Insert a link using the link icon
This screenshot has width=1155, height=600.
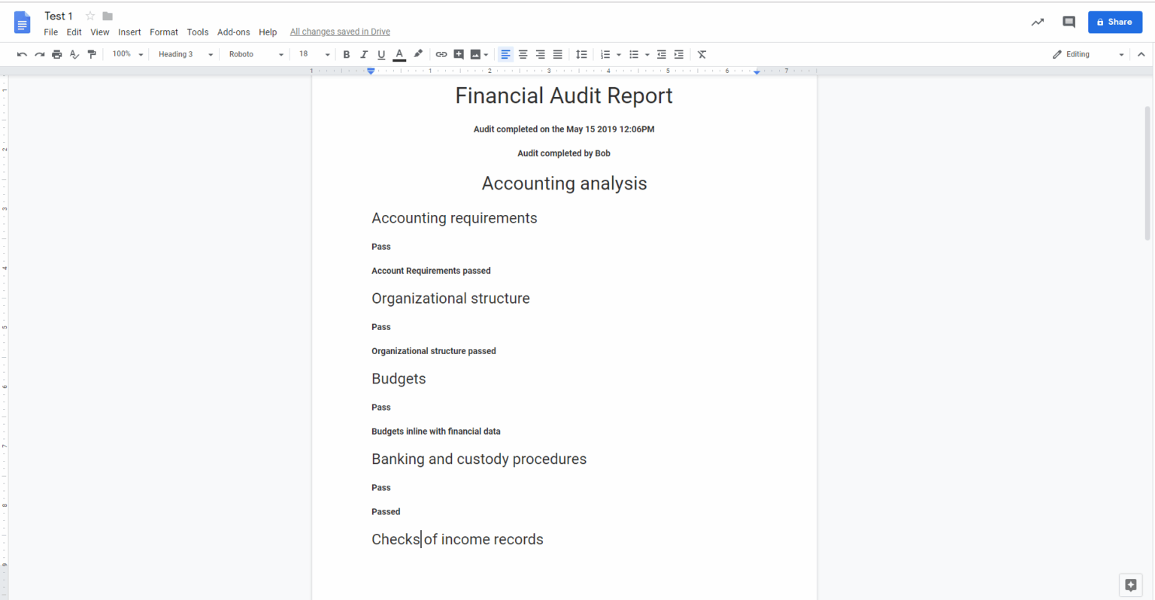tap(441, 53)
